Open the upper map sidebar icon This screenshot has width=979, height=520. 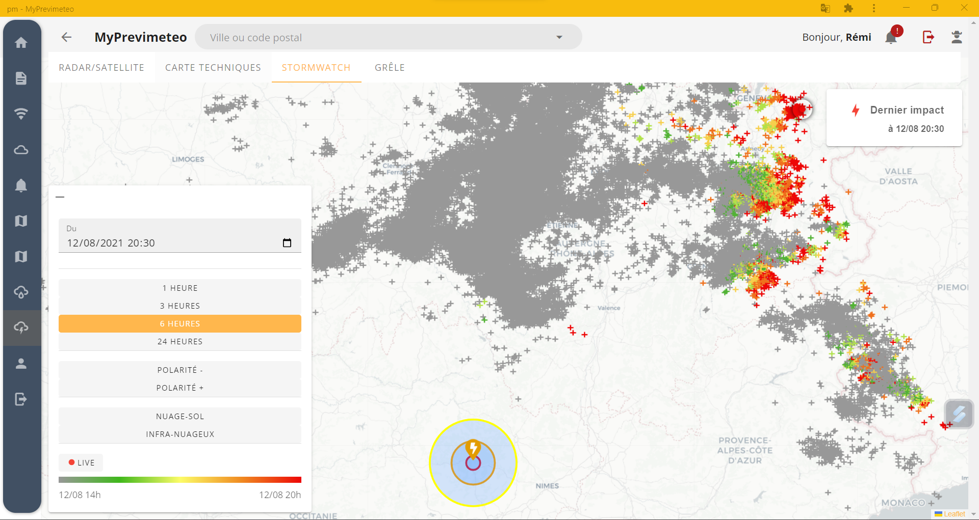click(x=21, y=221)
